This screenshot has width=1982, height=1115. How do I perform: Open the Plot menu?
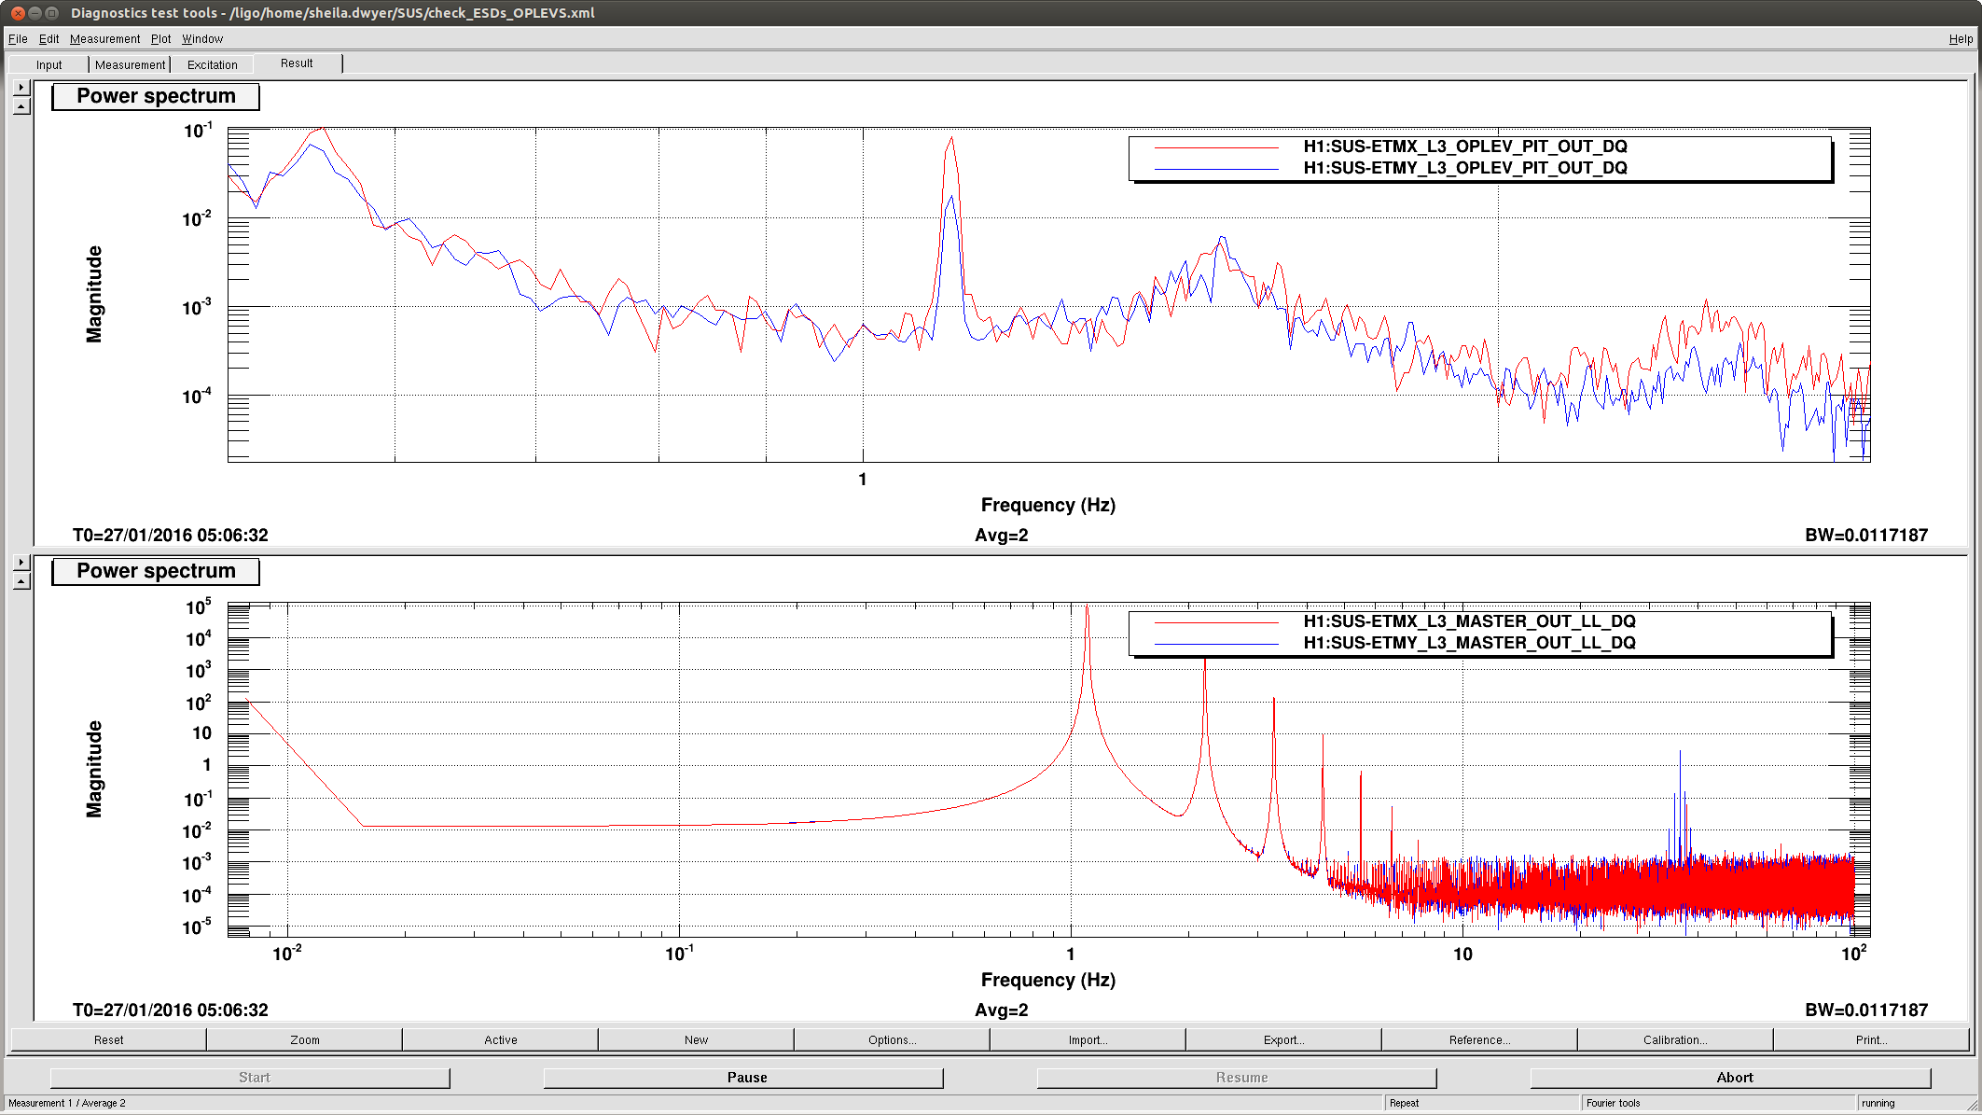coord(160,39)
